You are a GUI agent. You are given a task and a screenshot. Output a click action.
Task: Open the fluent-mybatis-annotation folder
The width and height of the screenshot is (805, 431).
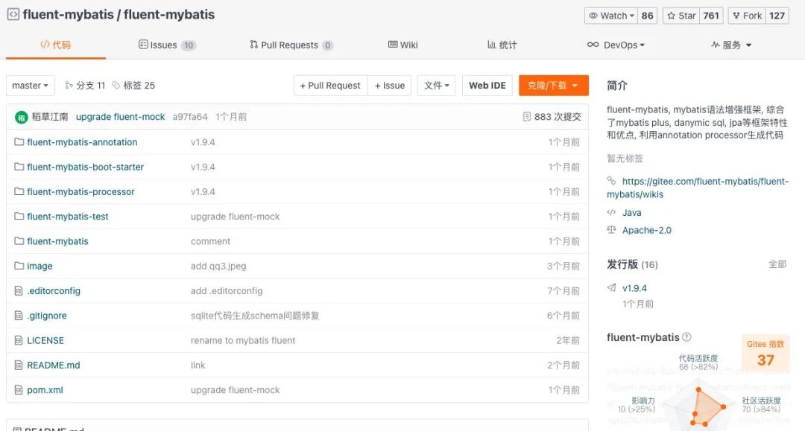click(x=82, y=142)
